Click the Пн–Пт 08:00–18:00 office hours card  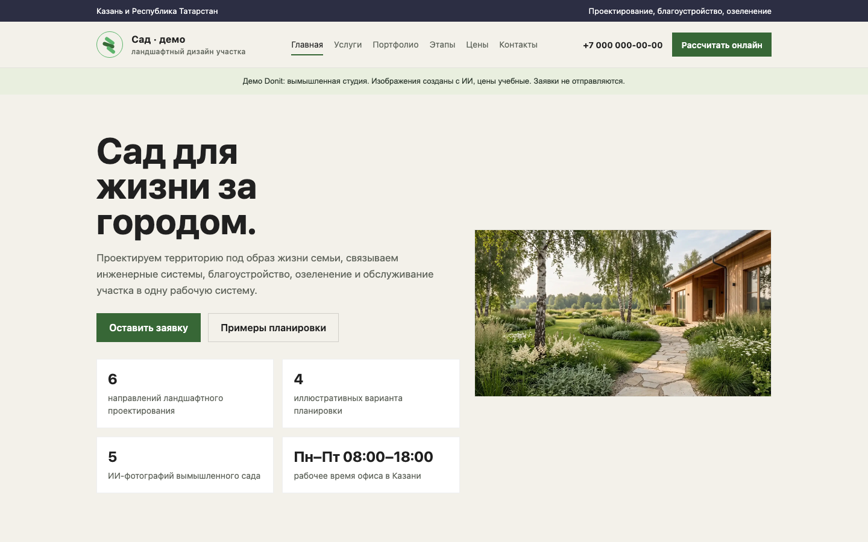coord(371,465)
